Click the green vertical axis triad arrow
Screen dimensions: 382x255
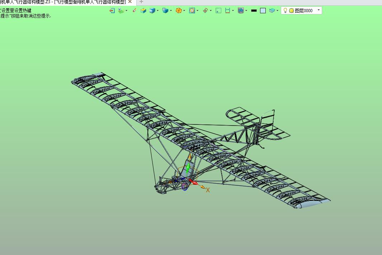click(x=188, y=169)
